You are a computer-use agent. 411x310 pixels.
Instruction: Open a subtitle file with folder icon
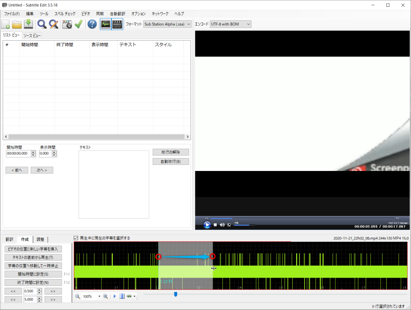click(17, 24)
